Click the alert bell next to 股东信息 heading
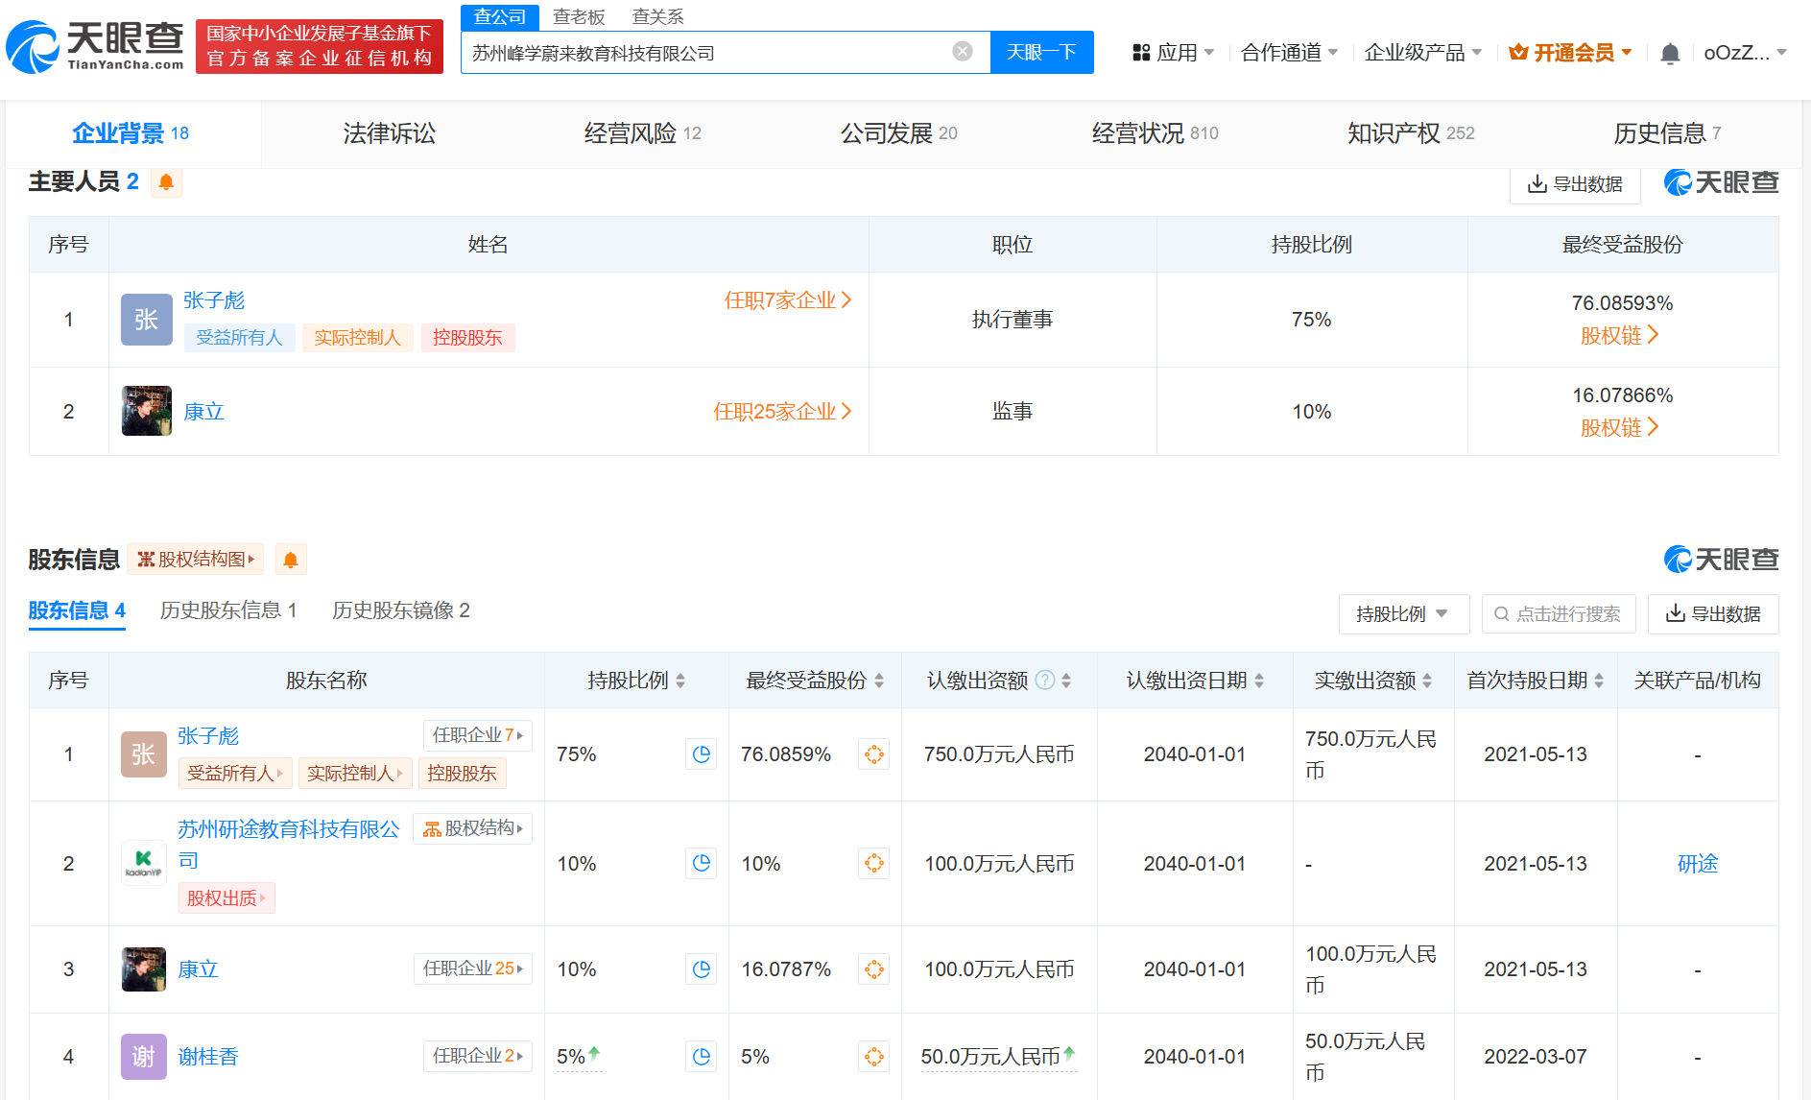The width and height of the screenshot is (1811, 1100). pos(291,560)
